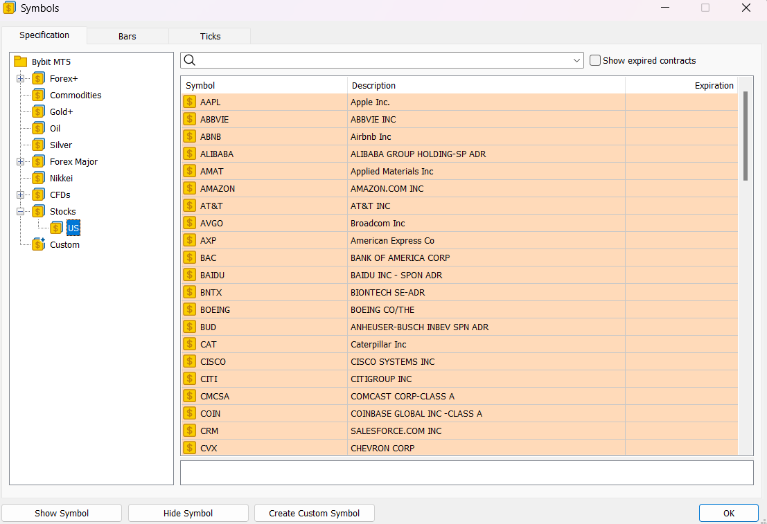Click the search magnifier icon
This screenshot has width=767, height=524.
(190, 60)
